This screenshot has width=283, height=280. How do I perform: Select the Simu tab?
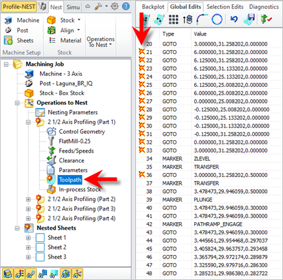tap(73, 7)
